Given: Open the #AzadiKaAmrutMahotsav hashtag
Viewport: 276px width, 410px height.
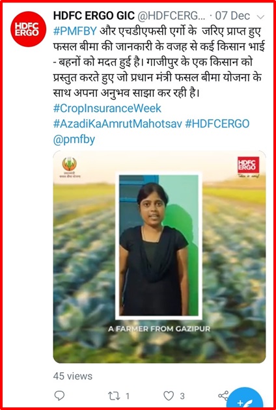Looking at the screenshot, I should coord(117,124).
